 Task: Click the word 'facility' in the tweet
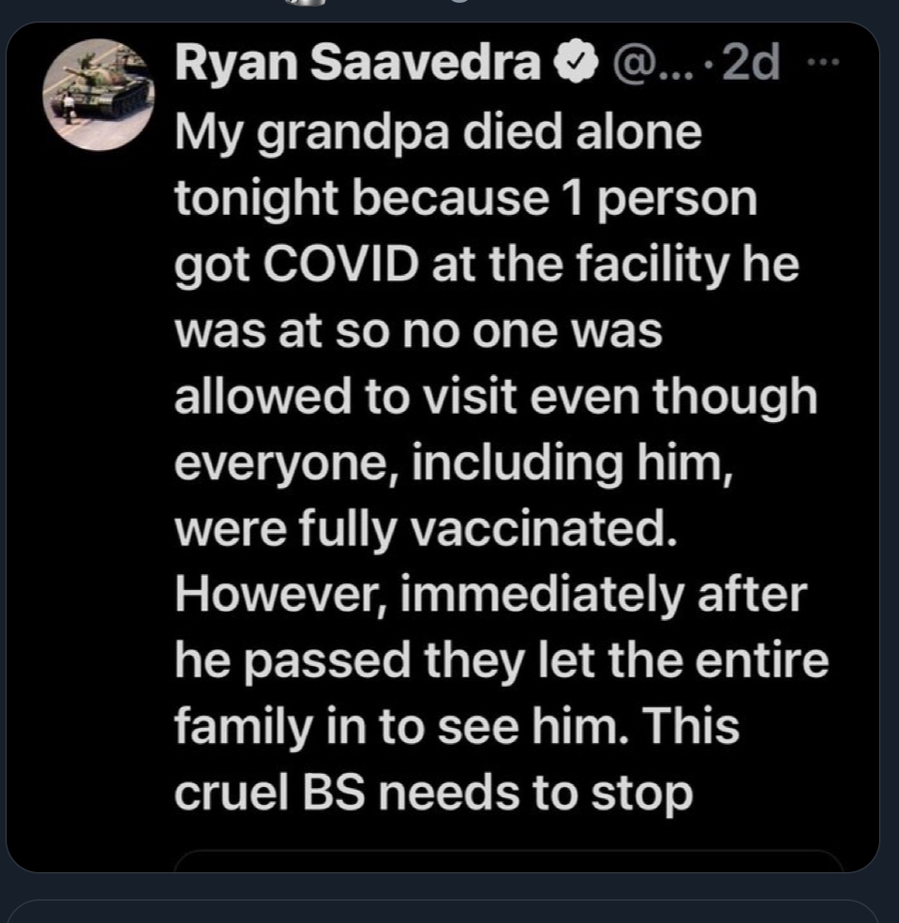click(652, 266)
